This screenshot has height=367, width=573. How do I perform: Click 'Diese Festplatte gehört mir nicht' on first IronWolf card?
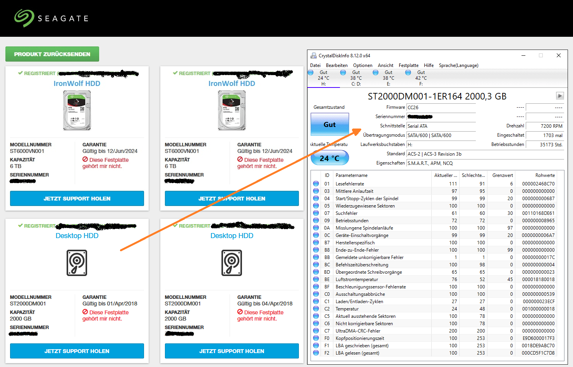105,163
